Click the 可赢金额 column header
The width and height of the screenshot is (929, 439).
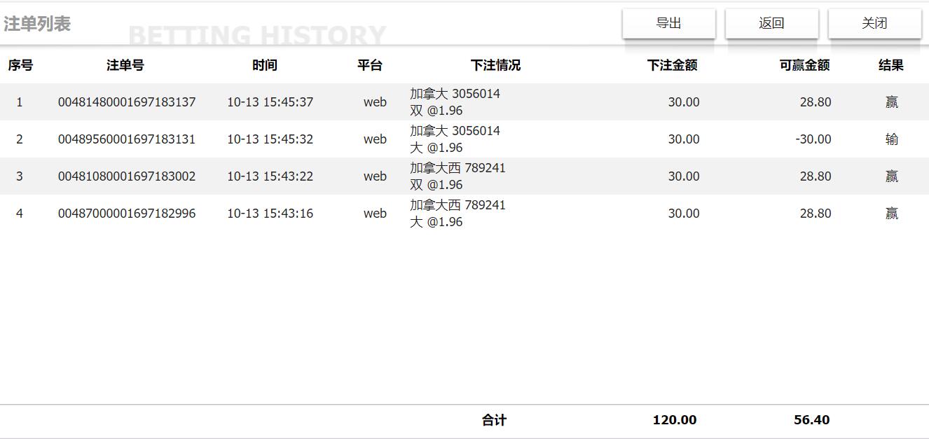pos(804,65)
